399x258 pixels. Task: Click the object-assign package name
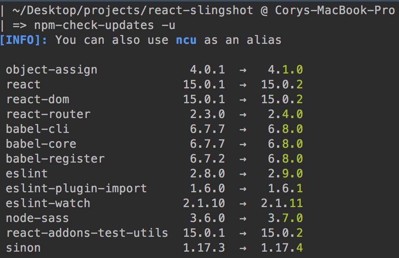tap(51, 70)
